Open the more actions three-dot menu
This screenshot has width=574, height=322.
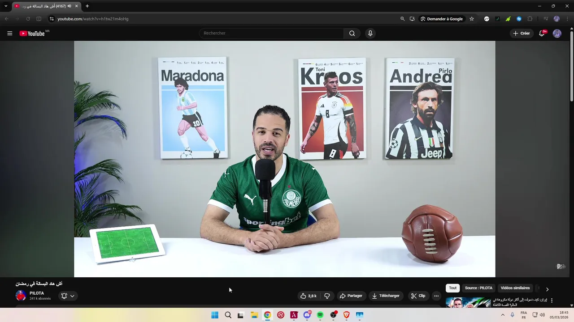click(x=436, y=296)
